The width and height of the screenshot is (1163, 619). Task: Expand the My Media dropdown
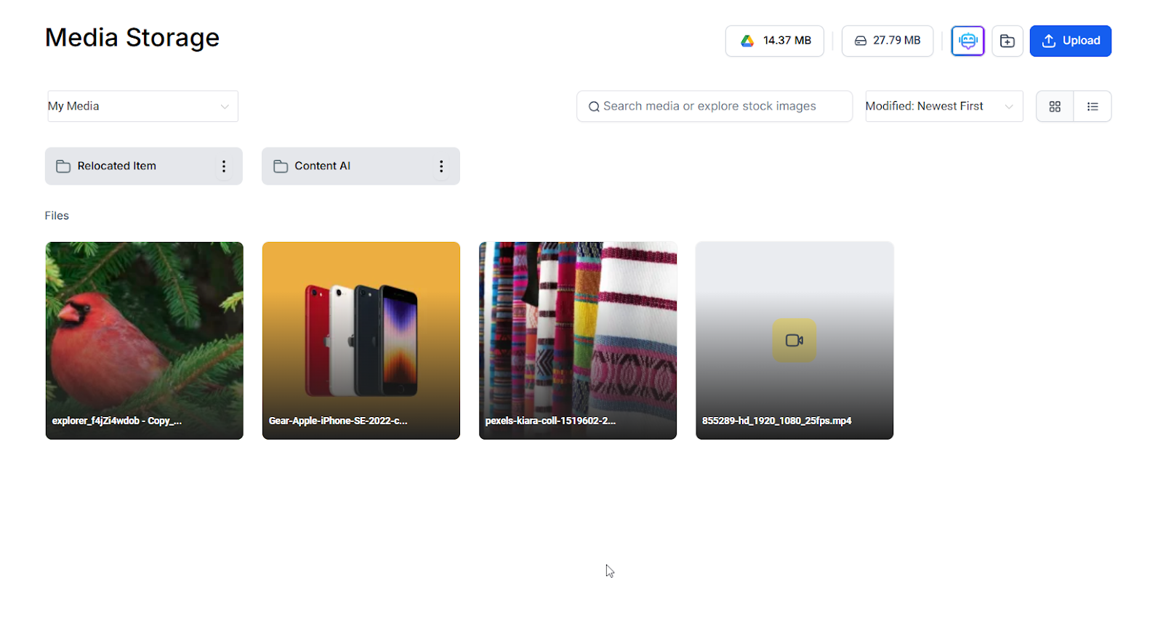click(x=142, y=106)
